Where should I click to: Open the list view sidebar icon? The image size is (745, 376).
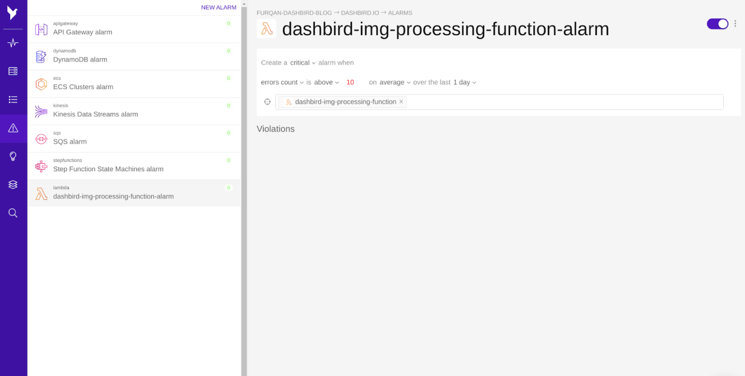[x=13, y=100]
